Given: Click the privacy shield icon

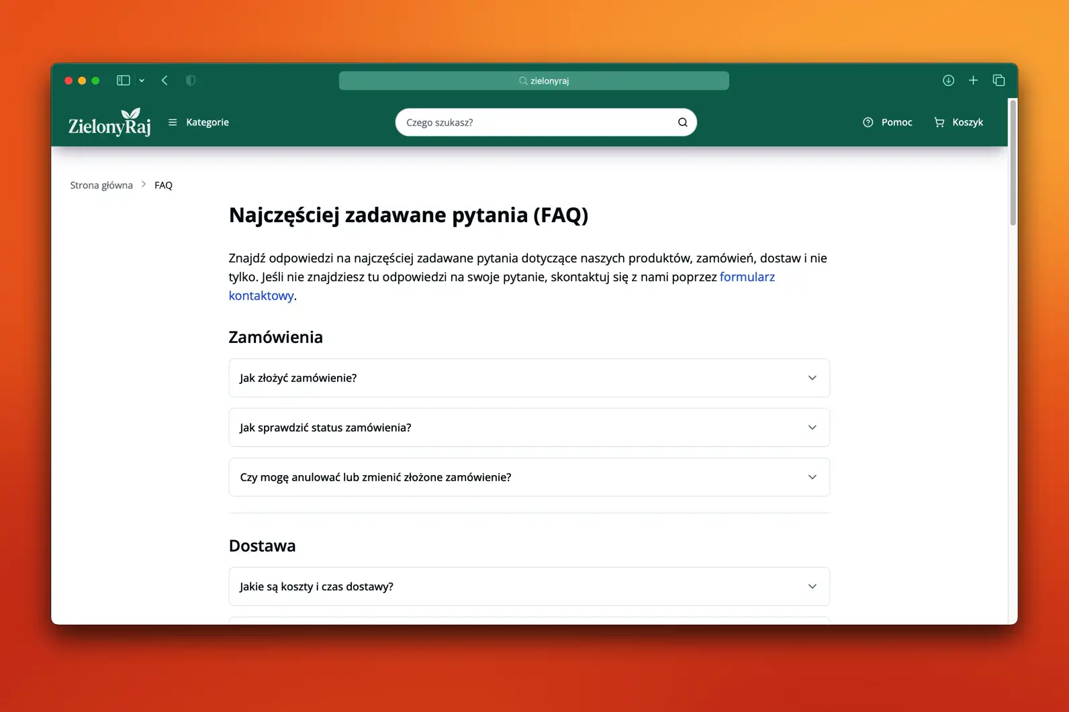Looking at the screenshot, I should click(191, 81).
